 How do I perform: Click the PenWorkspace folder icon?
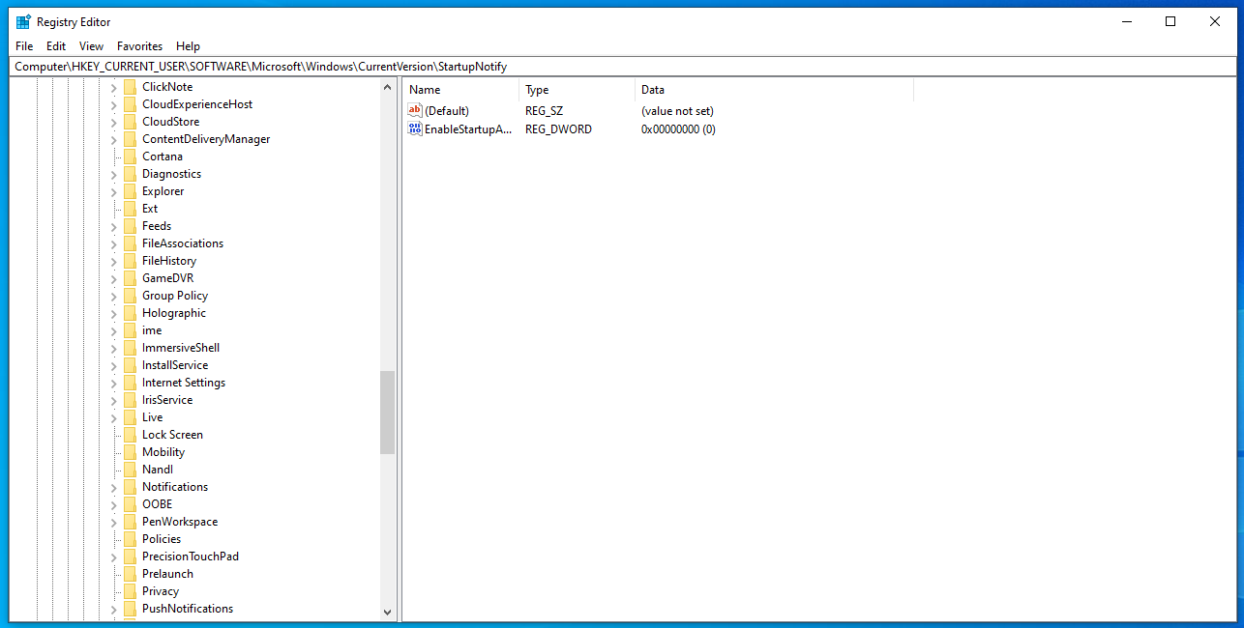tap(130, 522)
